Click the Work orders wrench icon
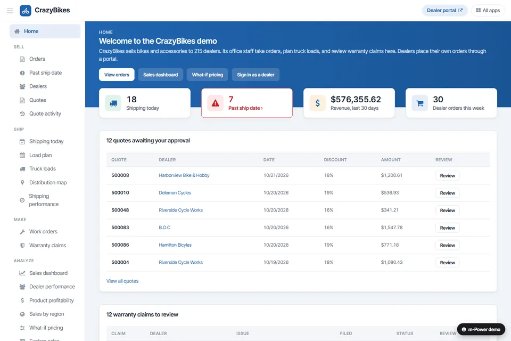 22,232
